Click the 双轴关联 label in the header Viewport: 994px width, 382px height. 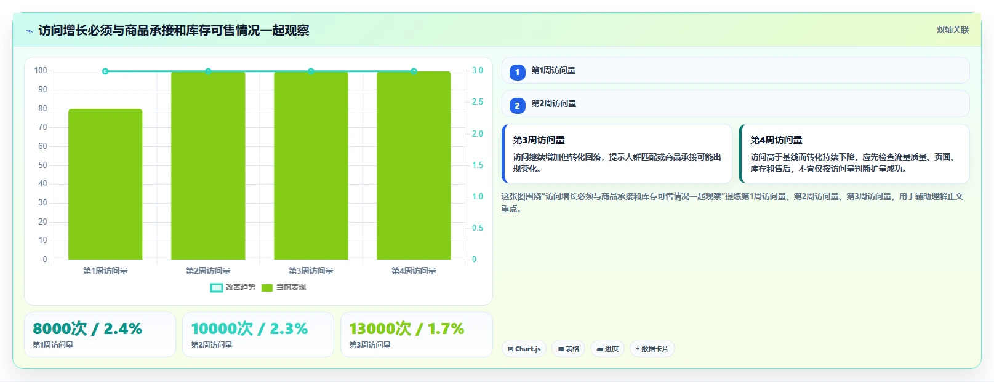coord(952,30)
